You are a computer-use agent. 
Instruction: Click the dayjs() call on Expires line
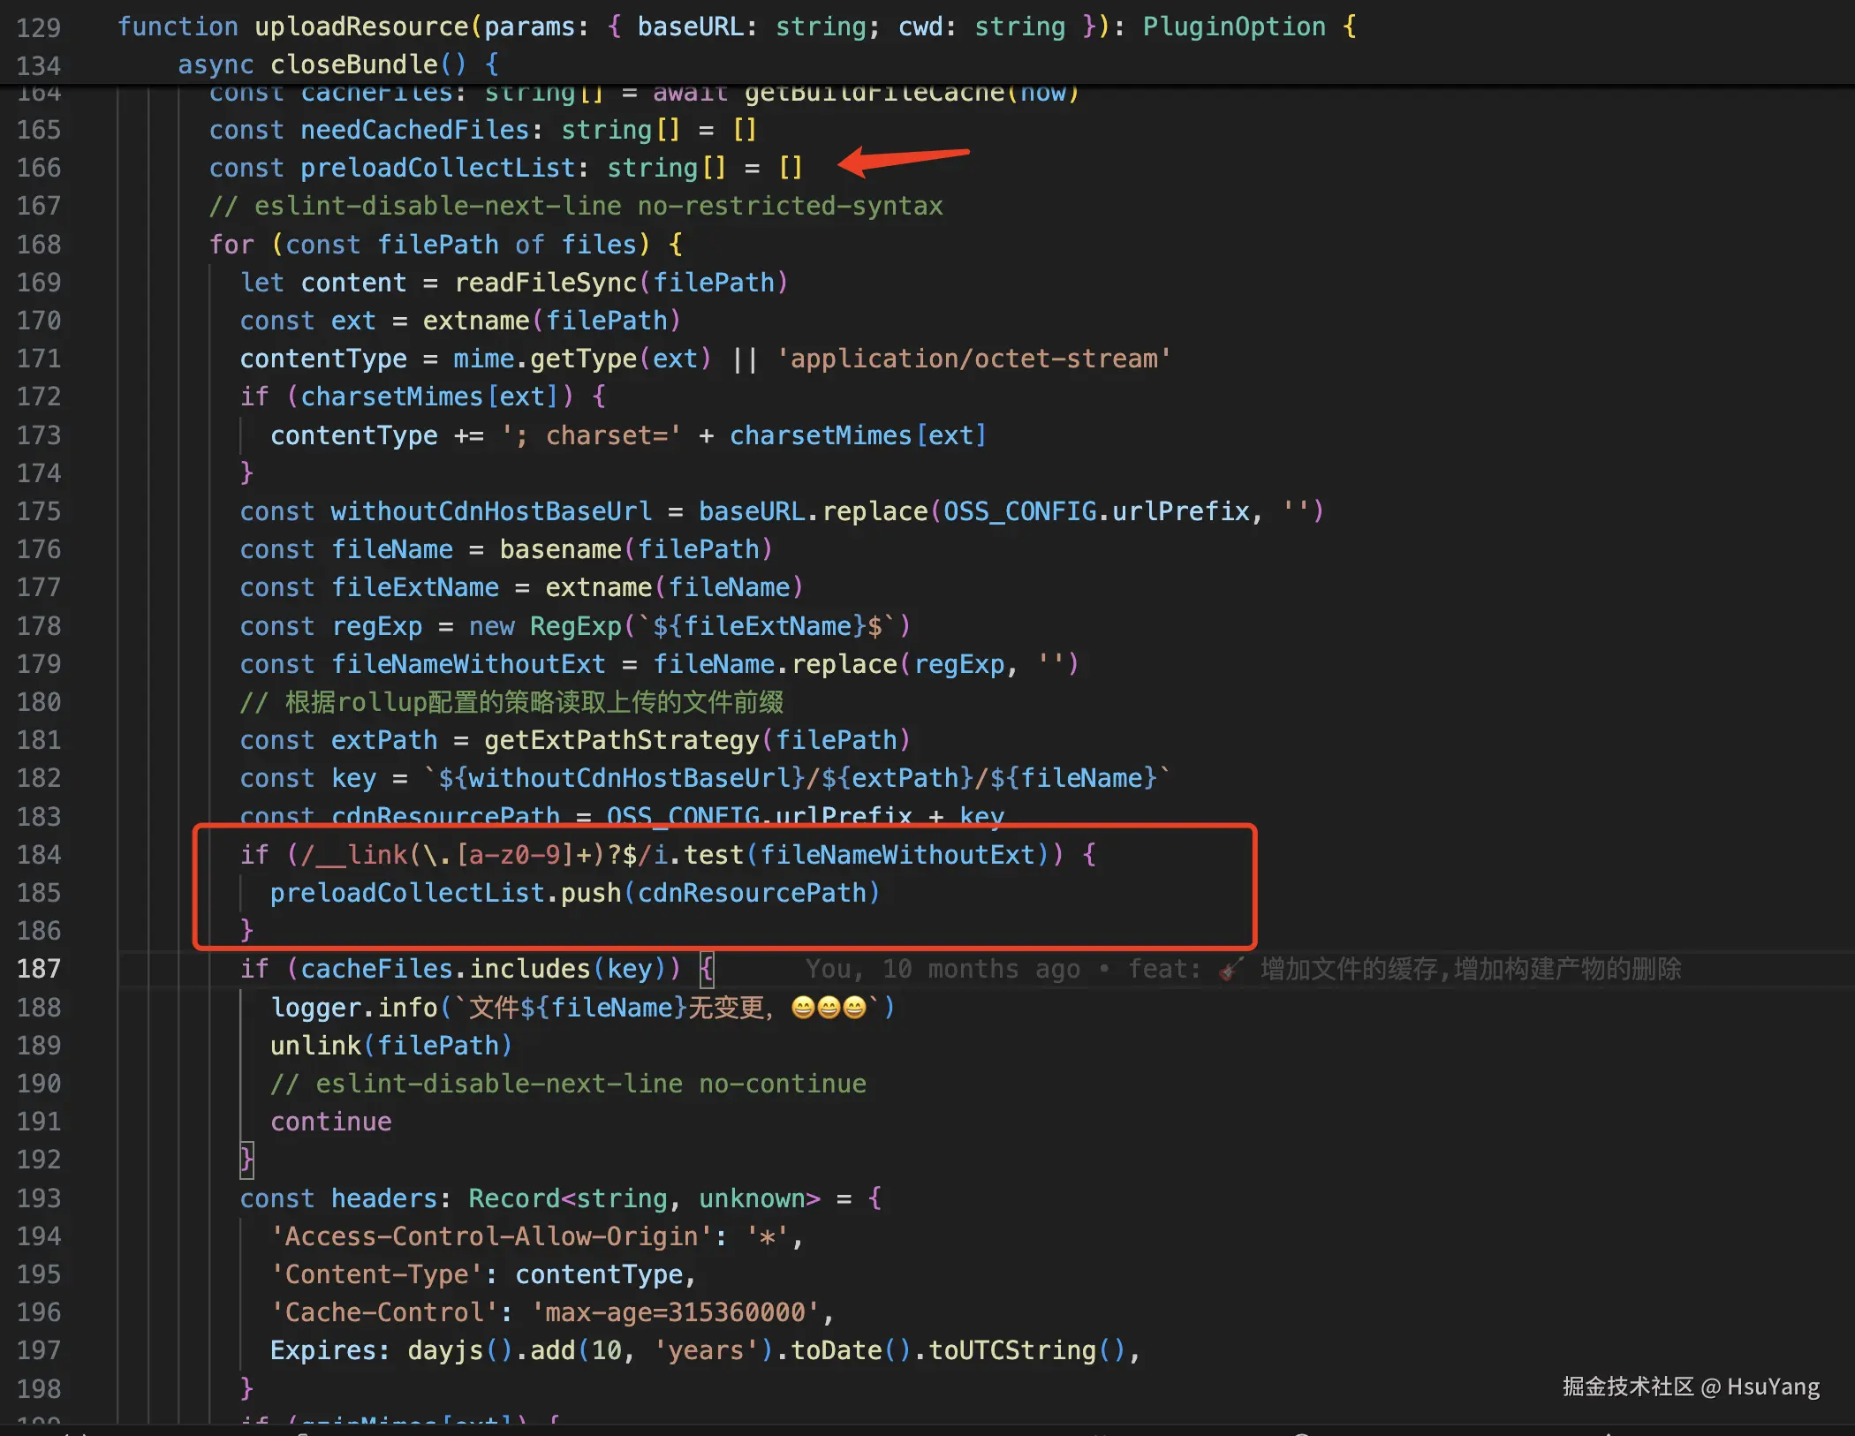coord(444,1350)
